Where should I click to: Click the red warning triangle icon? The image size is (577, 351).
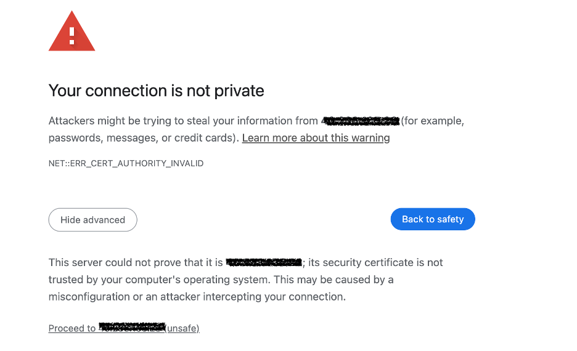click(72, 31)
